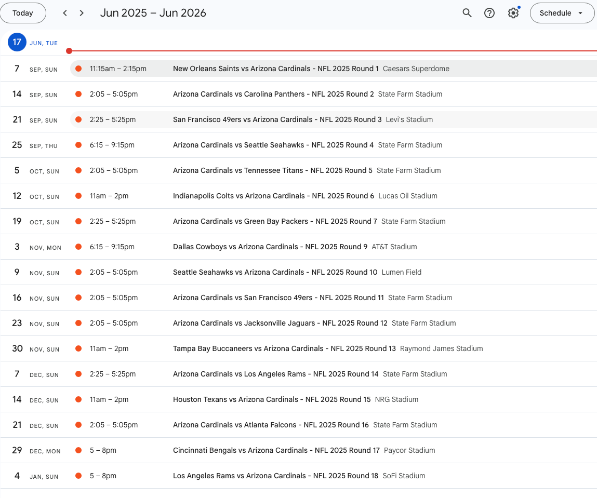The width and height of the screenshot is (597, 498).
Task: Select the 7 Sep date number
Action: point(17,69)
